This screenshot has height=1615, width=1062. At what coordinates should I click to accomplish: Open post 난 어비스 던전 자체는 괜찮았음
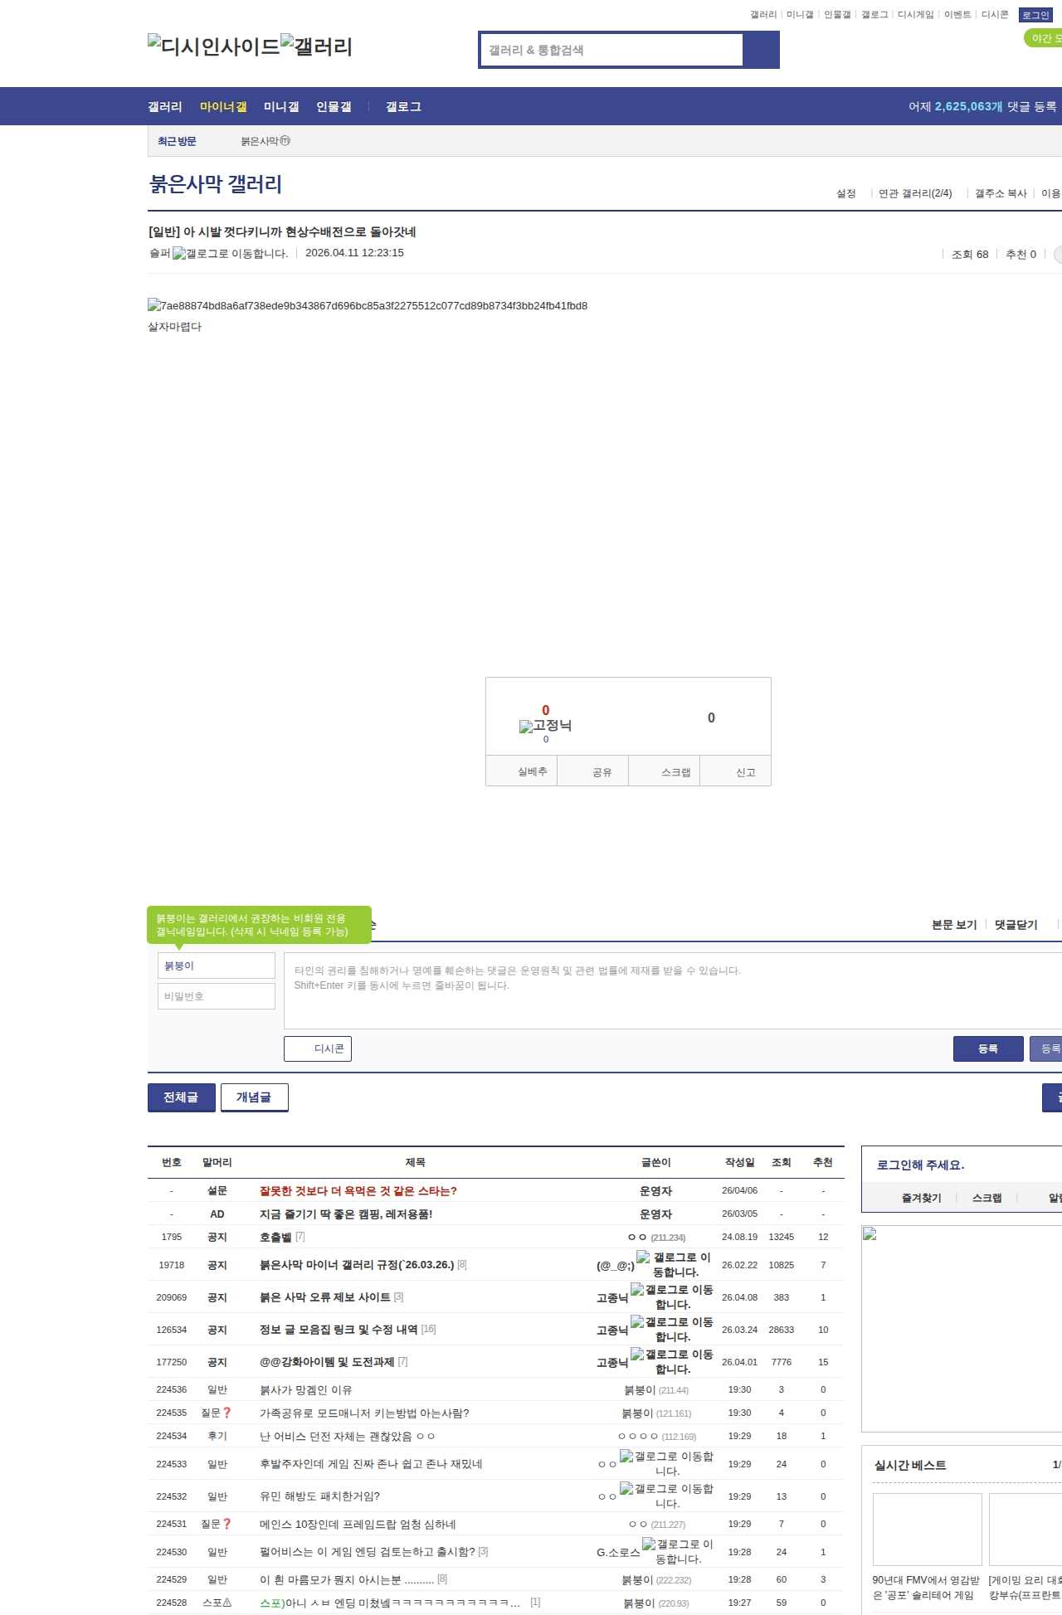[347, 1436]
